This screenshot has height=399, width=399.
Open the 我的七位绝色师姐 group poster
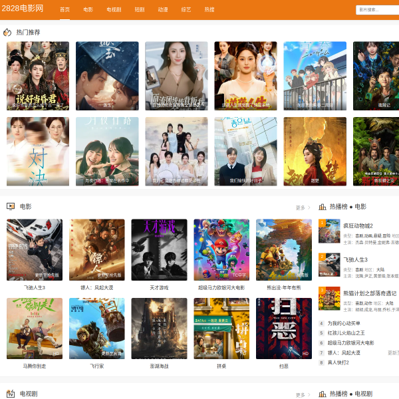pyautogui.click(x=176, y=152)
